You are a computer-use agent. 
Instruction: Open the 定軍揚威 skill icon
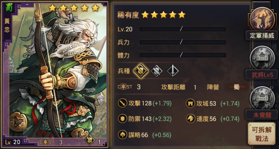pos(262,19)
